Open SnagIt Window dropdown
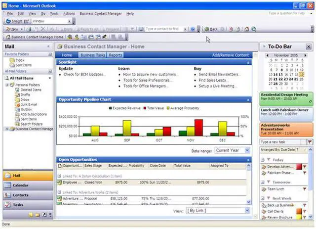316x229 pixels. coord(69,21)
